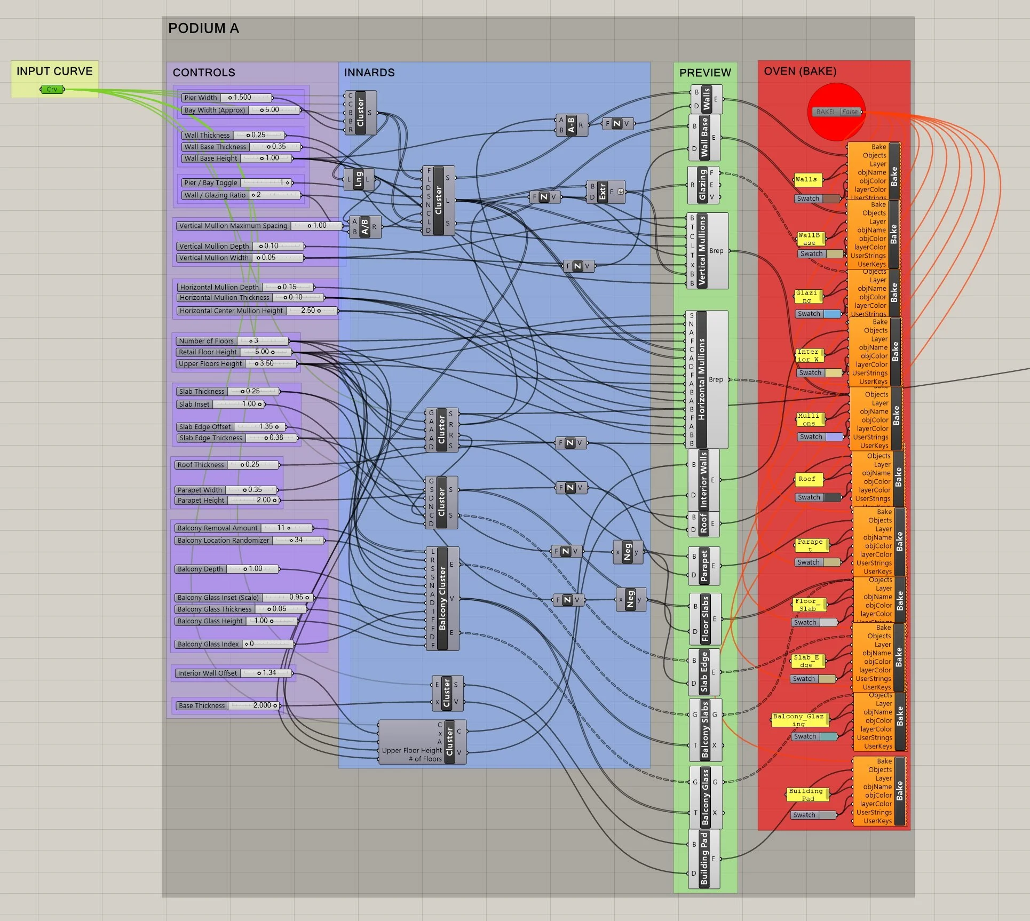Click the PREVIEW group title
Screen dimensions: 1030x921
tap(705, 73)
